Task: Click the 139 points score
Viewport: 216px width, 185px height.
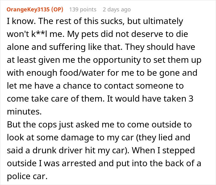Action: pos(83,10)
